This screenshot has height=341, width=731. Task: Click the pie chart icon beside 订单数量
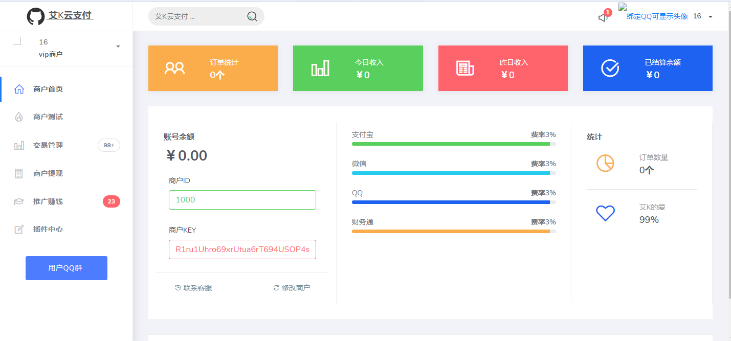tap(606, 163)
